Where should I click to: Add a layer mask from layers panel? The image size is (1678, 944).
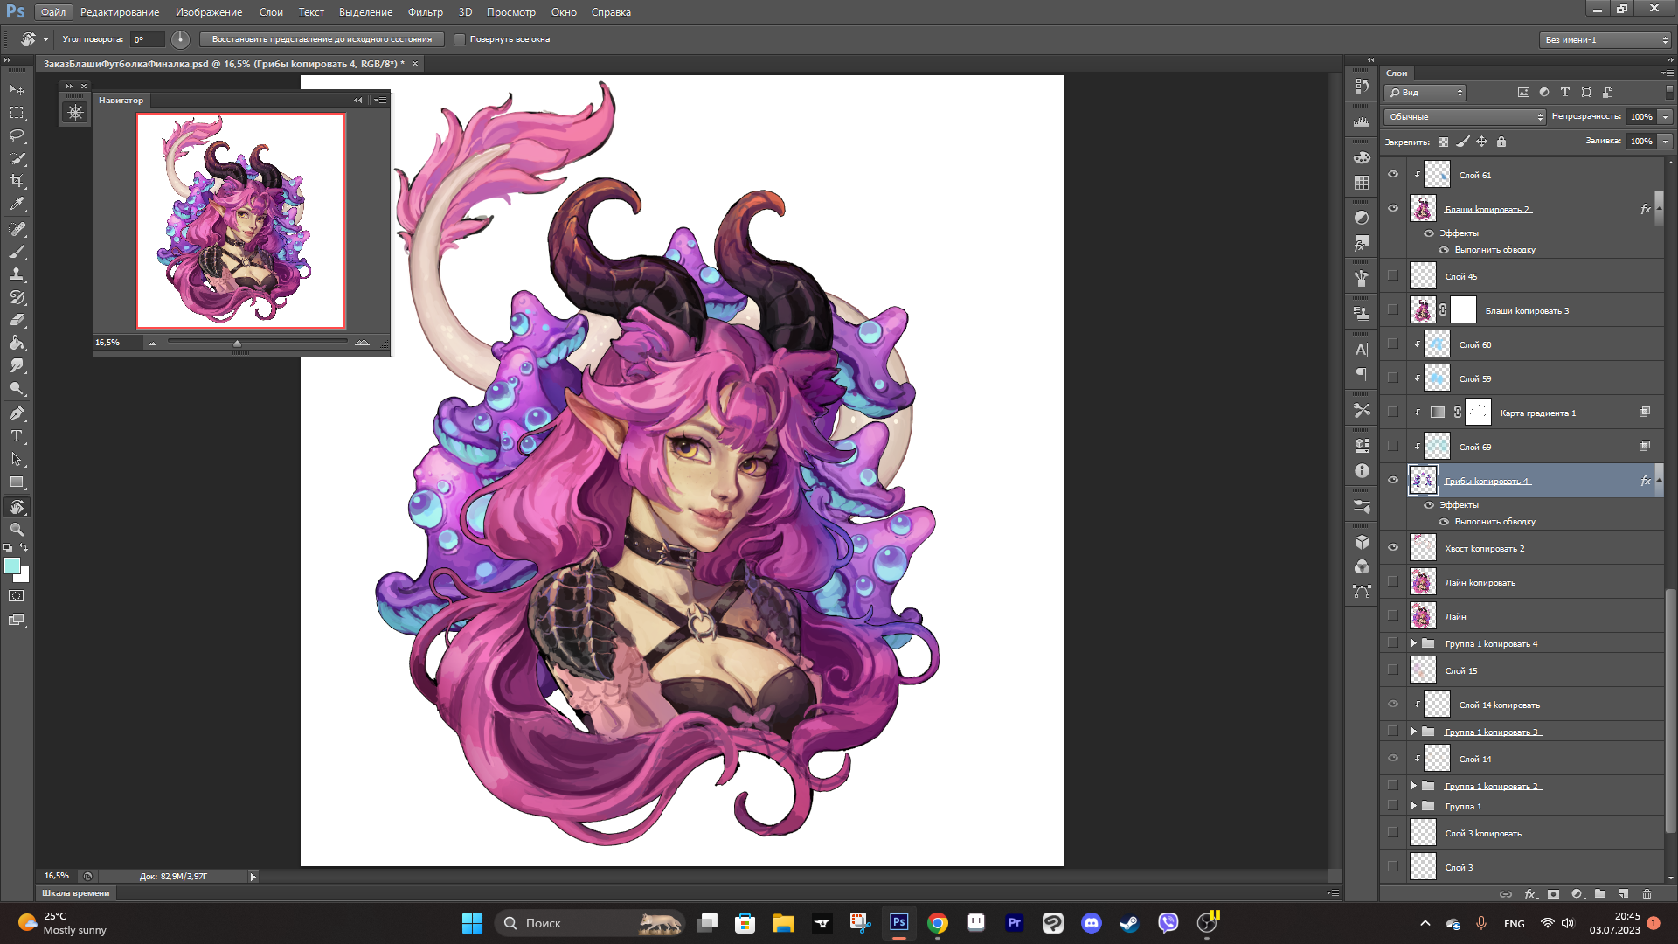pos(1553,893)
